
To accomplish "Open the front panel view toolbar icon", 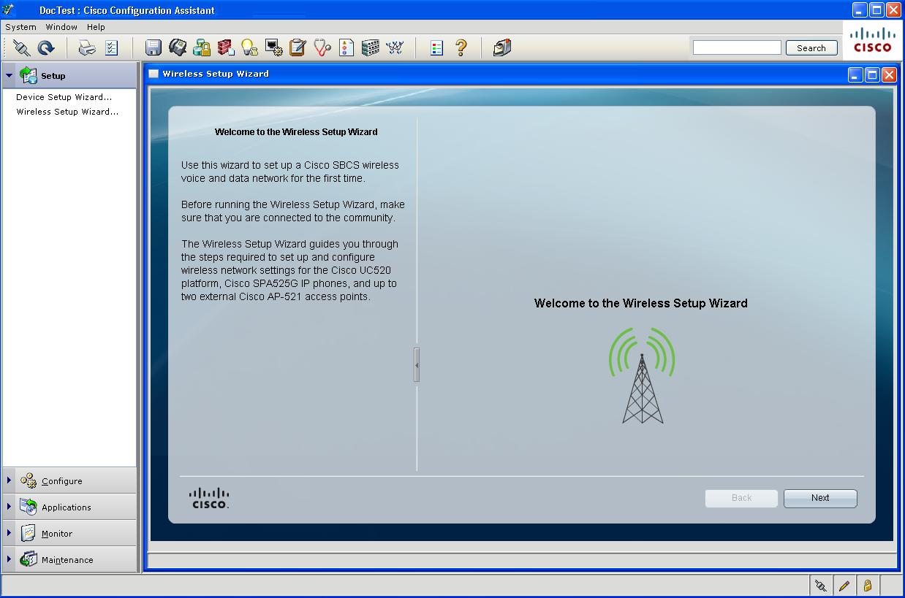I will (371, 48).
